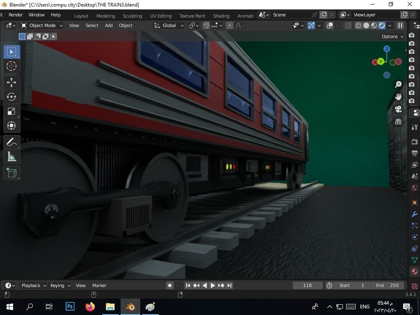
Task: Open the Object Mode dropdown
Action: click(x=42, y=25)
